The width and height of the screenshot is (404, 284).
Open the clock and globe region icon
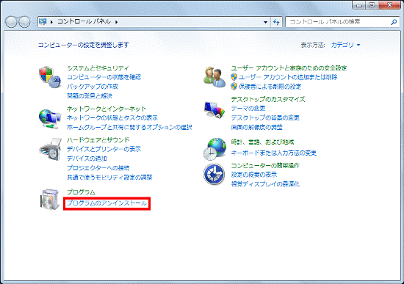point(214,149)
